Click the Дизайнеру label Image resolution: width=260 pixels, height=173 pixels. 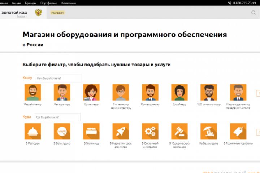[179, 104]
